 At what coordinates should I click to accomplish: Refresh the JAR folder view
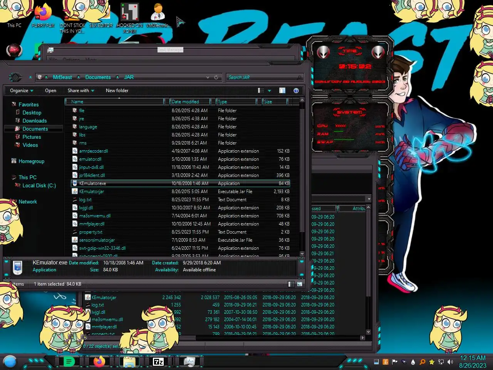click(216, 77)
